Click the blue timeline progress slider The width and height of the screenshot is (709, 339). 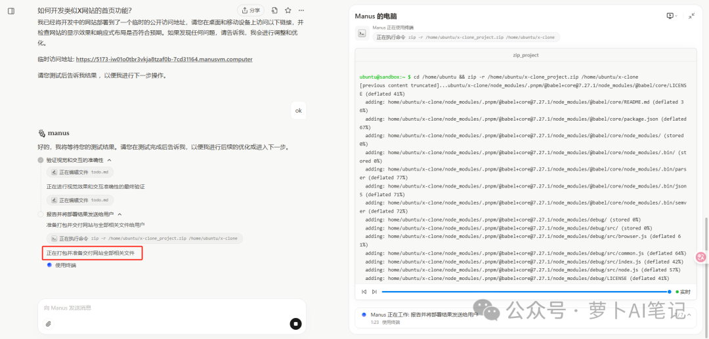click(x=526, y=292)
